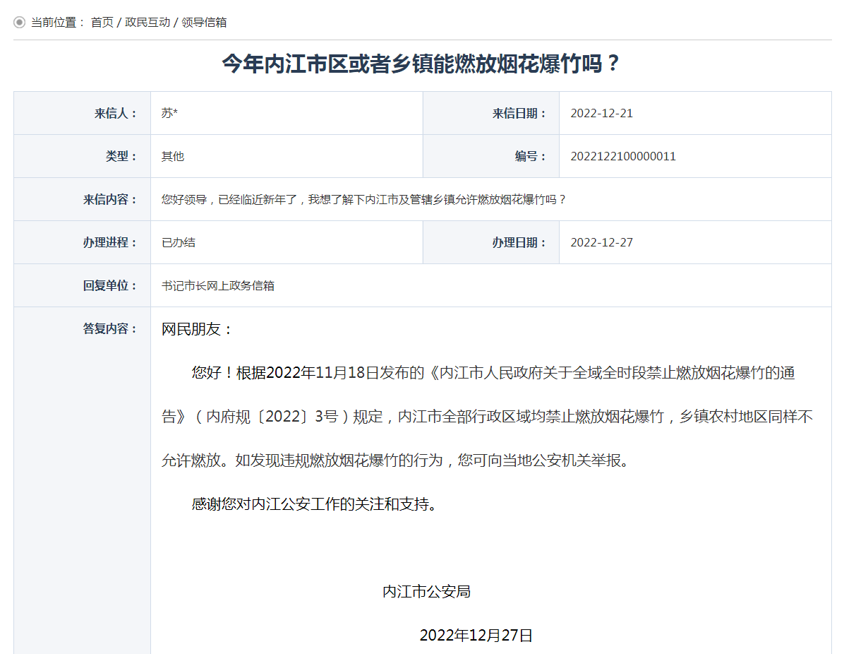Viewport: 844px width, 654px height.
Task: Click the 书记市长网上政务信箱 reply unit
Action: [218, 285]
